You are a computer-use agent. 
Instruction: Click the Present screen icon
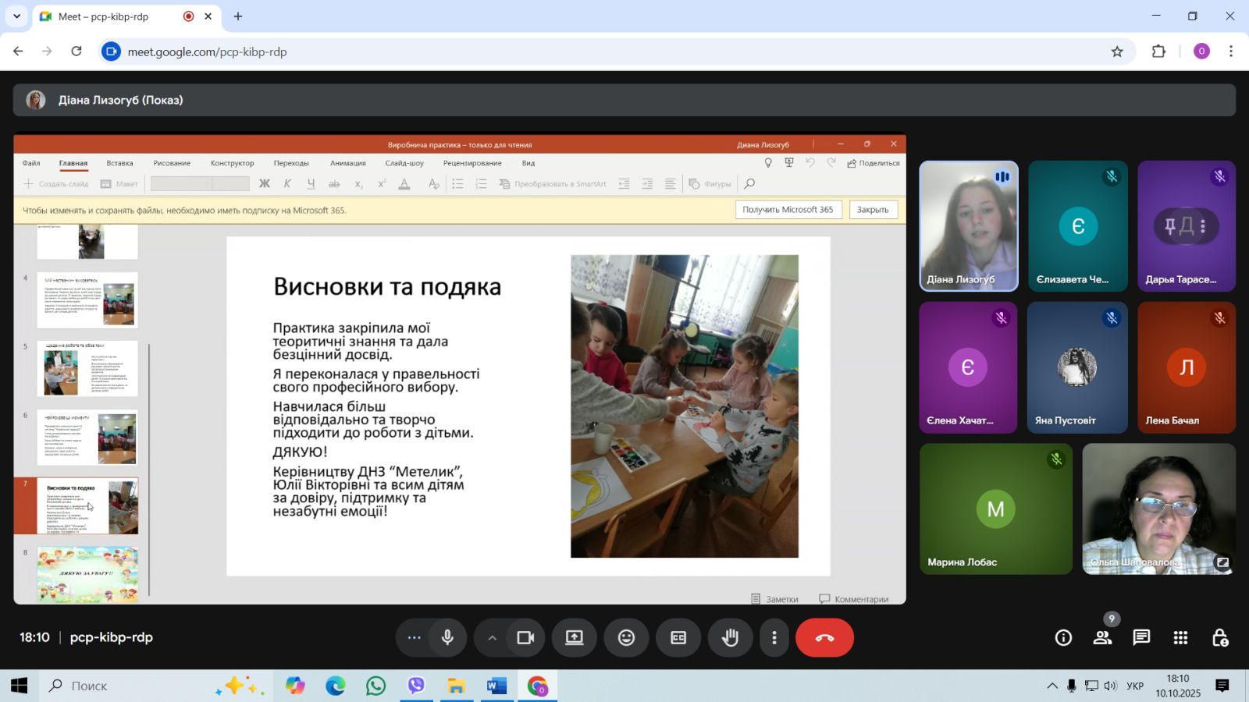575,638
